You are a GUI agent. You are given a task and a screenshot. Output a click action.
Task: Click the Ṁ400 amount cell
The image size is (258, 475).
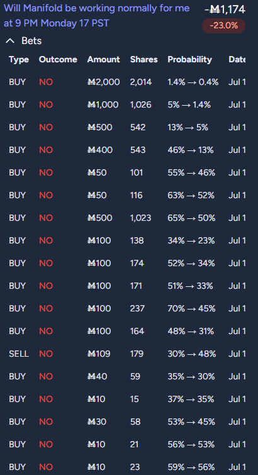100,150
